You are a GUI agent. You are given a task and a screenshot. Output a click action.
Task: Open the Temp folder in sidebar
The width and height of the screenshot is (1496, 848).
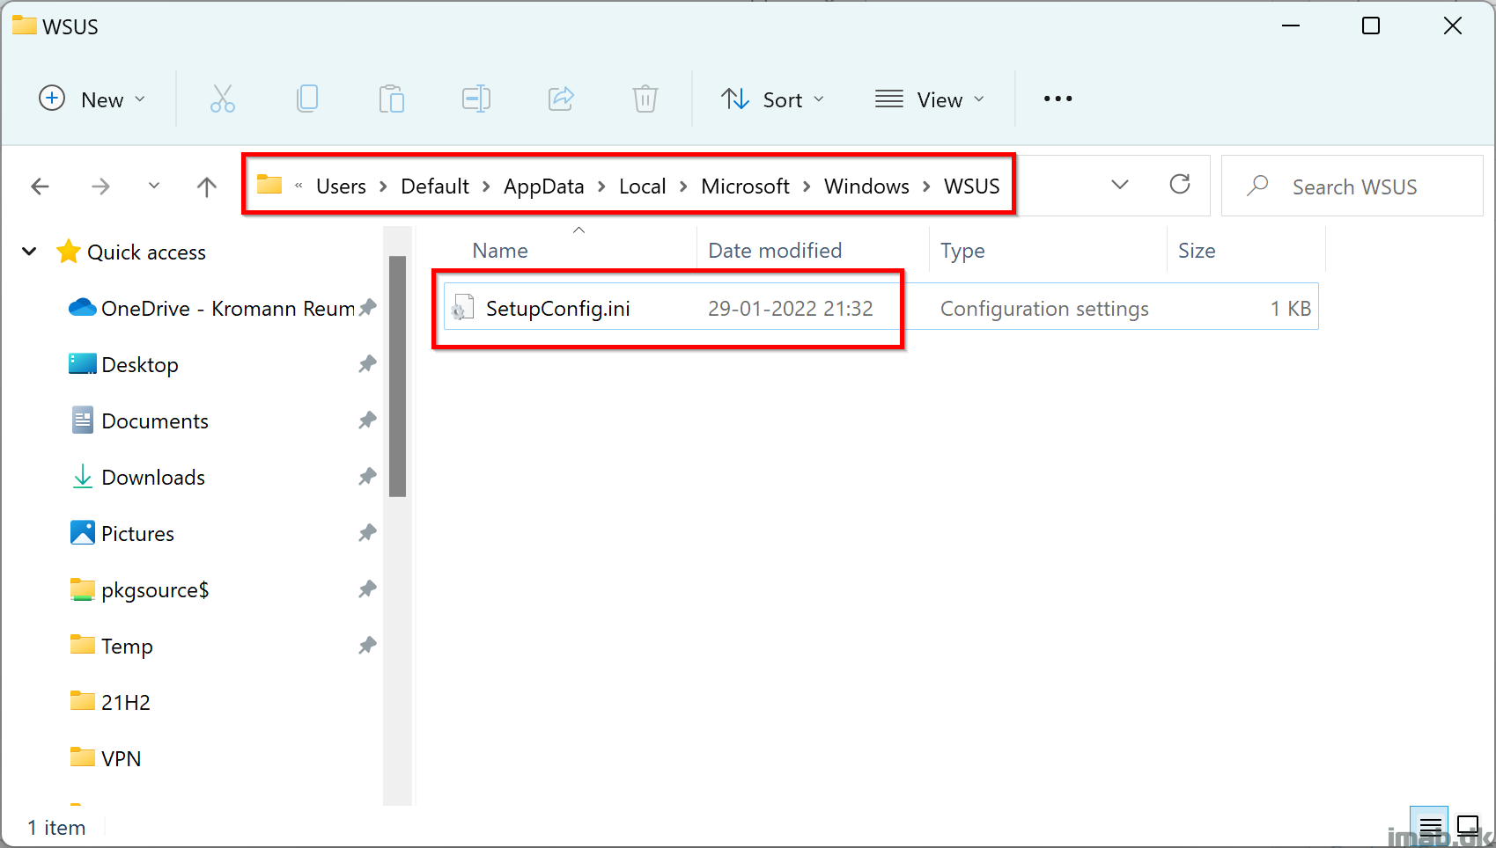tap(127, 647)
